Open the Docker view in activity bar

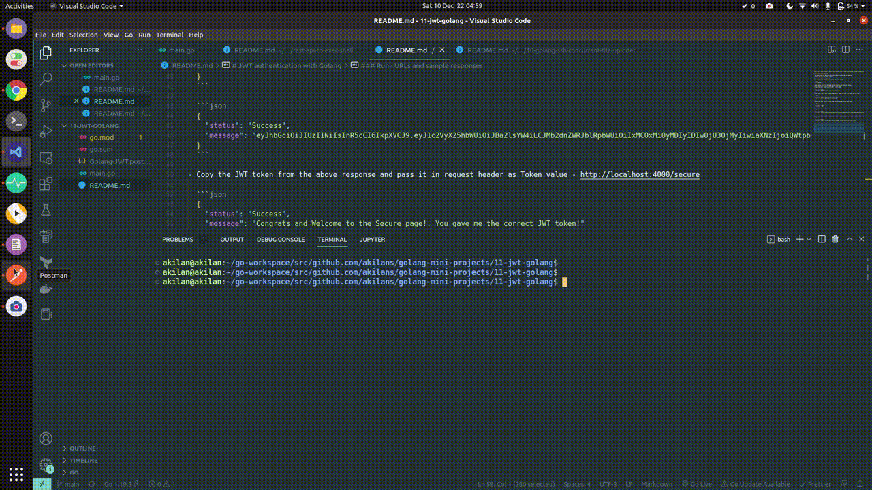pyautogui.click(x=46, y=289)
